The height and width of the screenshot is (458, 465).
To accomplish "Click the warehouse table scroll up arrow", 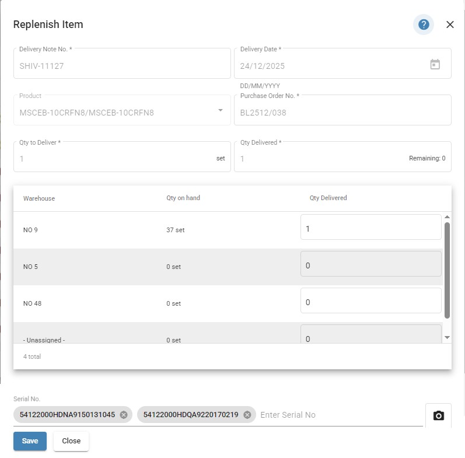I will [x=447, y=217].
